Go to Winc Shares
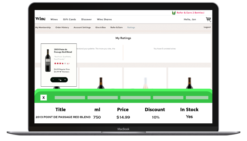 point(104,19)
